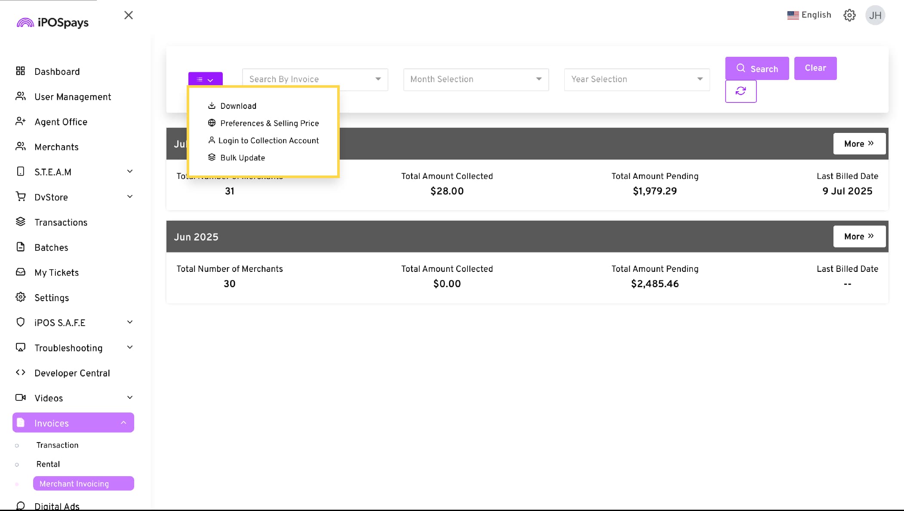The width and height of the screenshot is (904, 511).
Task: Click the Dashboard grid icon
Action: tap(20, 71)
